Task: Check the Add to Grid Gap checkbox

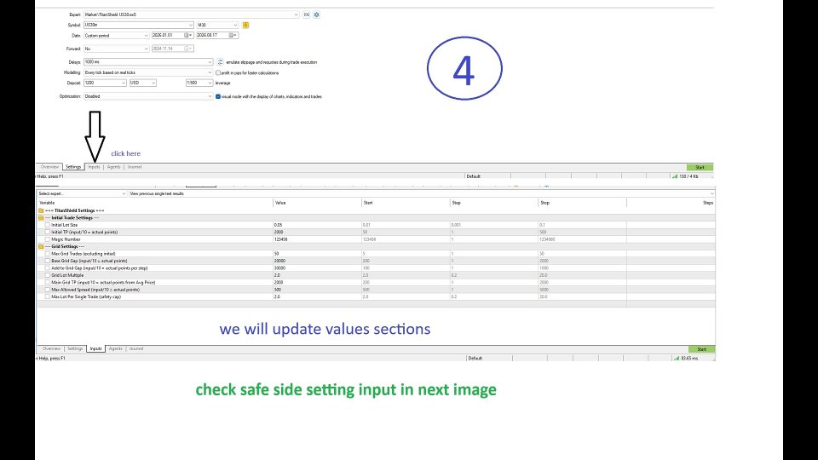Action: click(x=48, y=268)
